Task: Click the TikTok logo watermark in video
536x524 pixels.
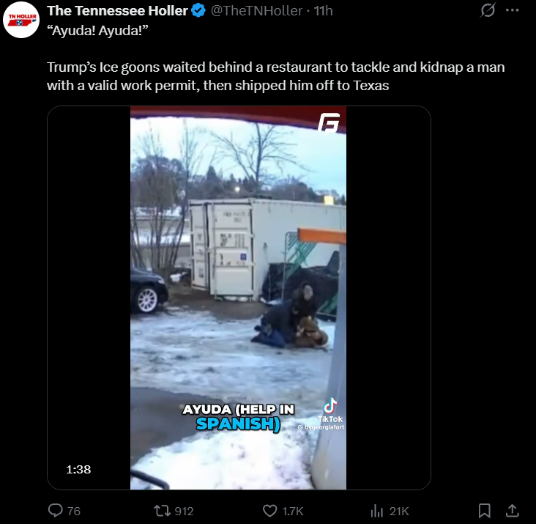Action: click(x=330, y=410)
